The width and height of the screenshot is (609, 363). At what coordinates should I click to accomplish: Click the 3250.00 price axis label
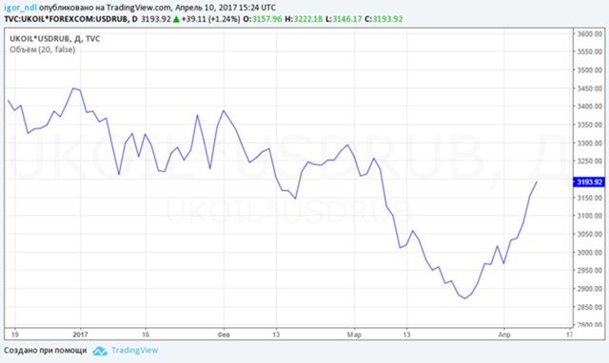pyautogui.click(x=590, y=161)
